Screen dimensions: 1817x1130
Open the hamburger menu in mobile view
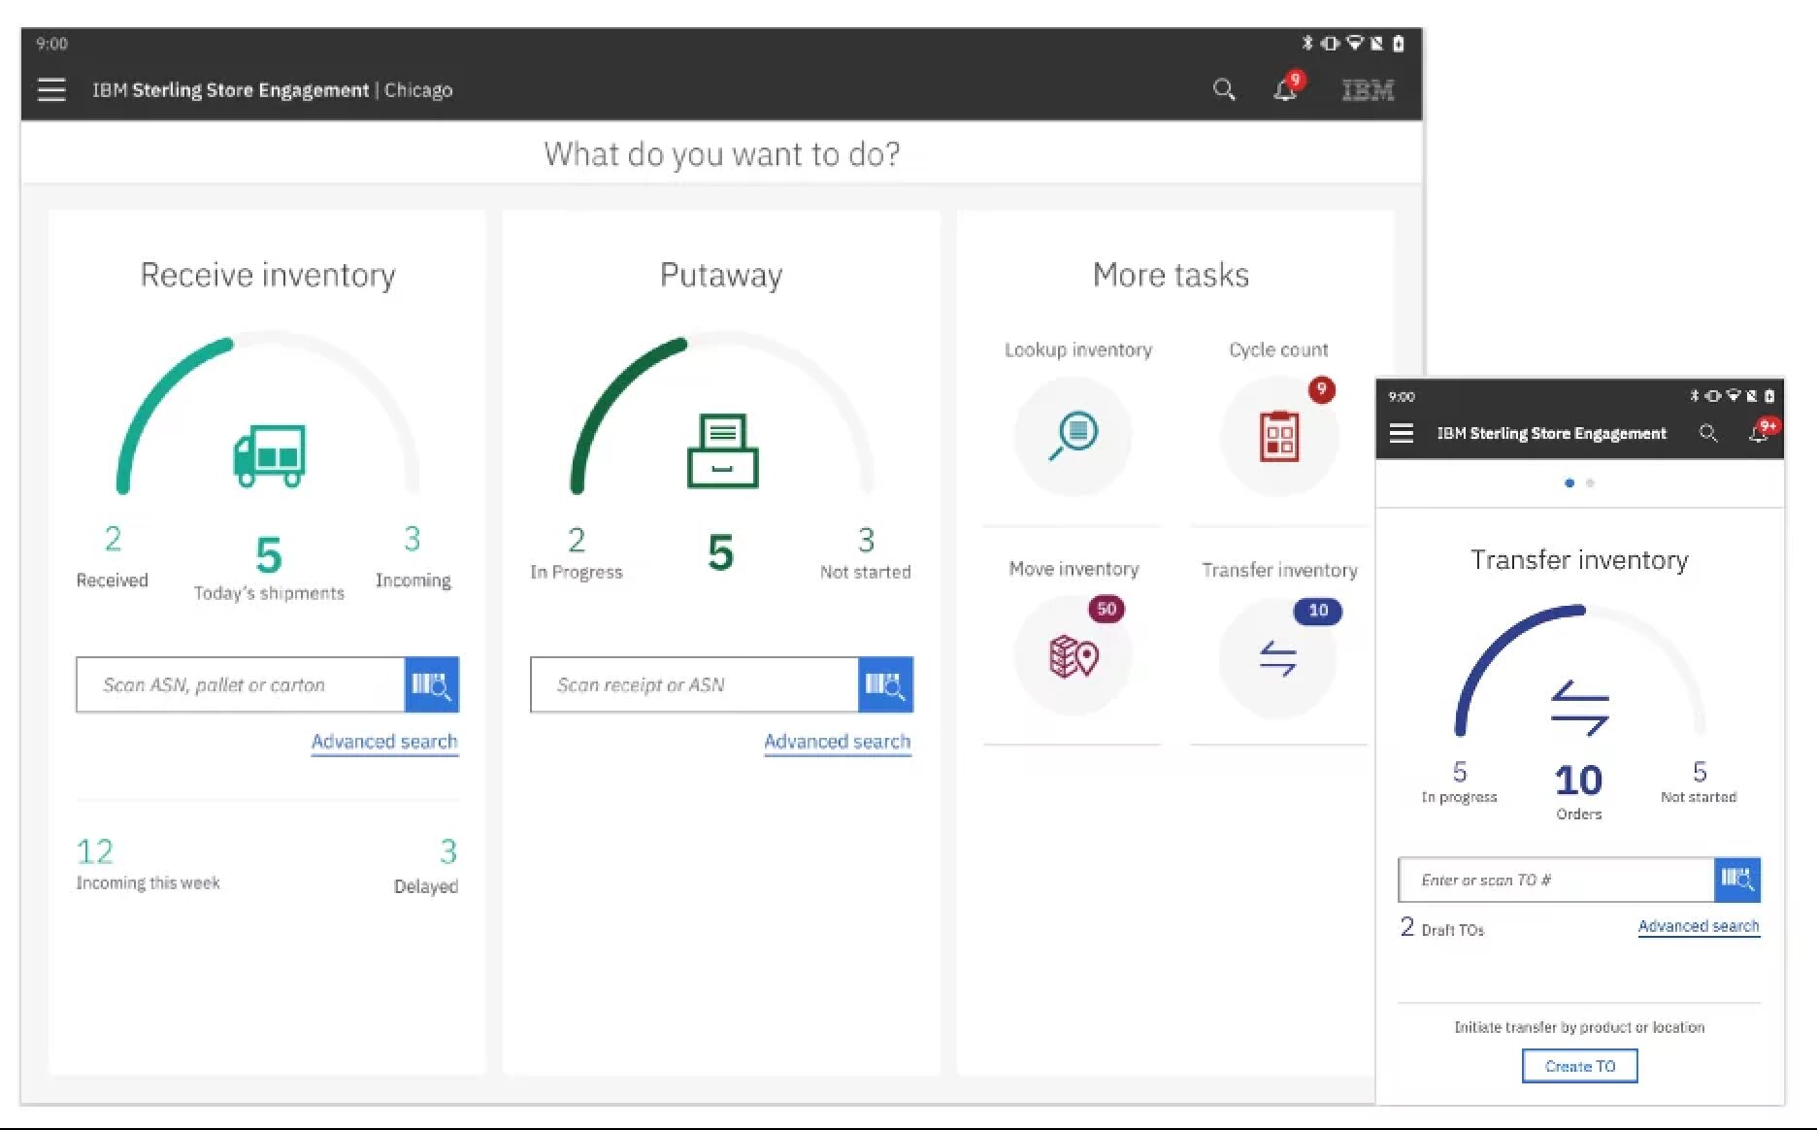pyautogui.click(x=1401, y=433)
